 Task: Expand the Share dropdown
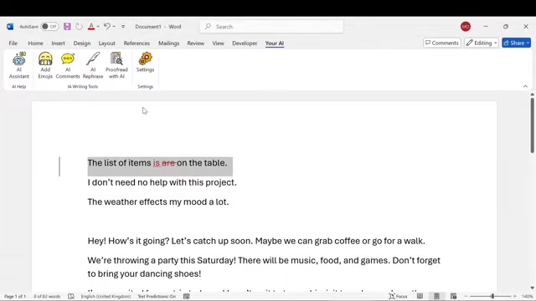click(528, 43)
